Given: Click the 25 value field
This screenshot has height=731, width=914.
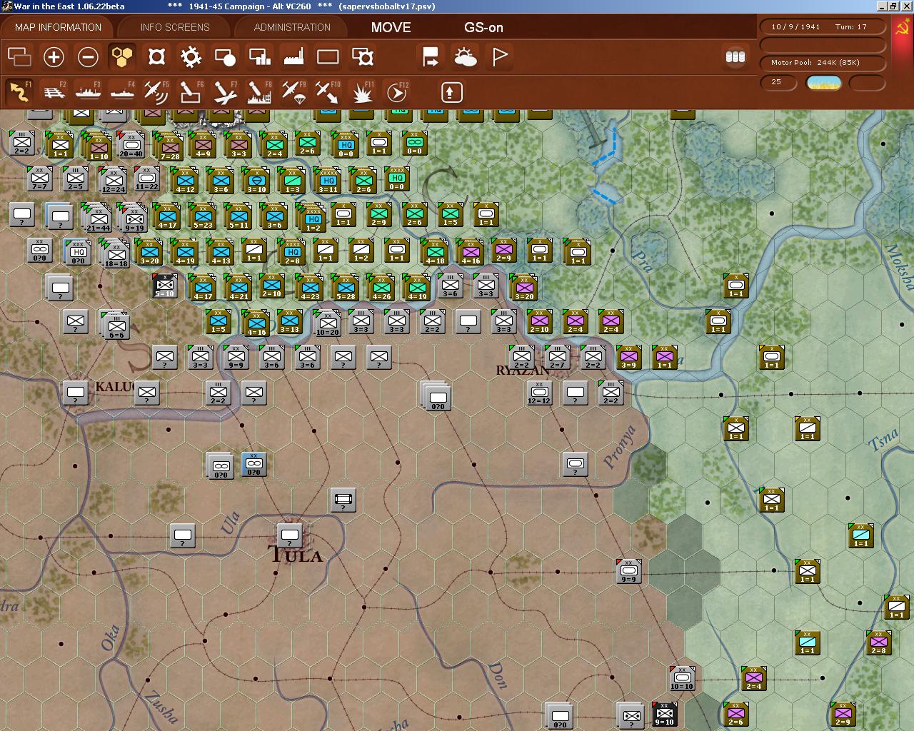Looking at the screenshot, I should (x=778, y=82).
